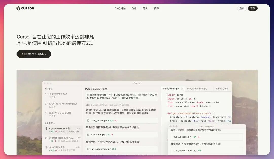
Task: Click the 登录 button
Action: (242, 8)
